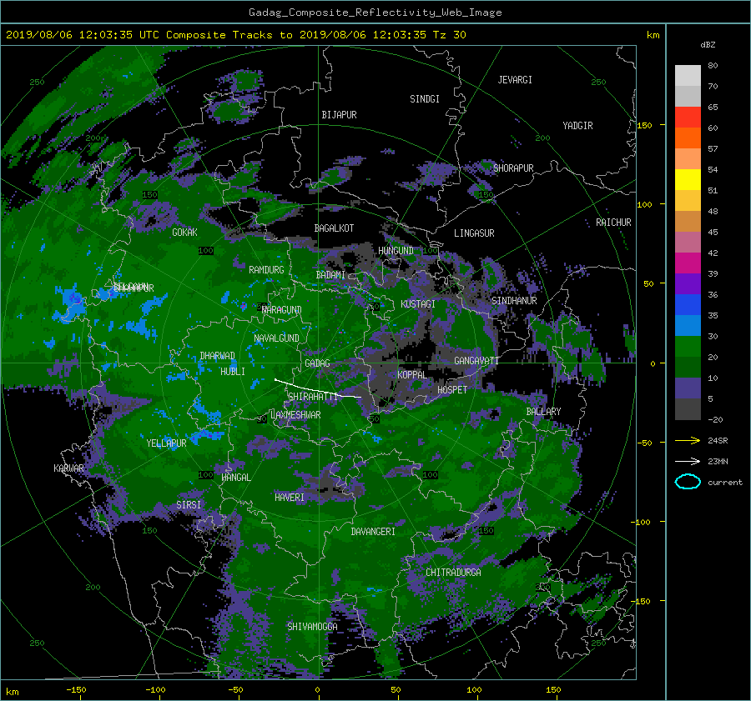The image size is (751, 701).
Task: Click the 24SR legend text
Action: pos(718,441)
